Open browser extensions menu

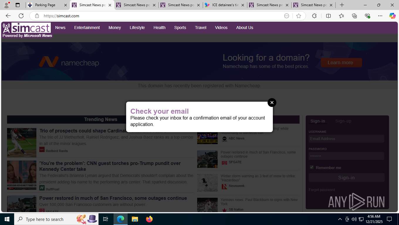[314, 16]
